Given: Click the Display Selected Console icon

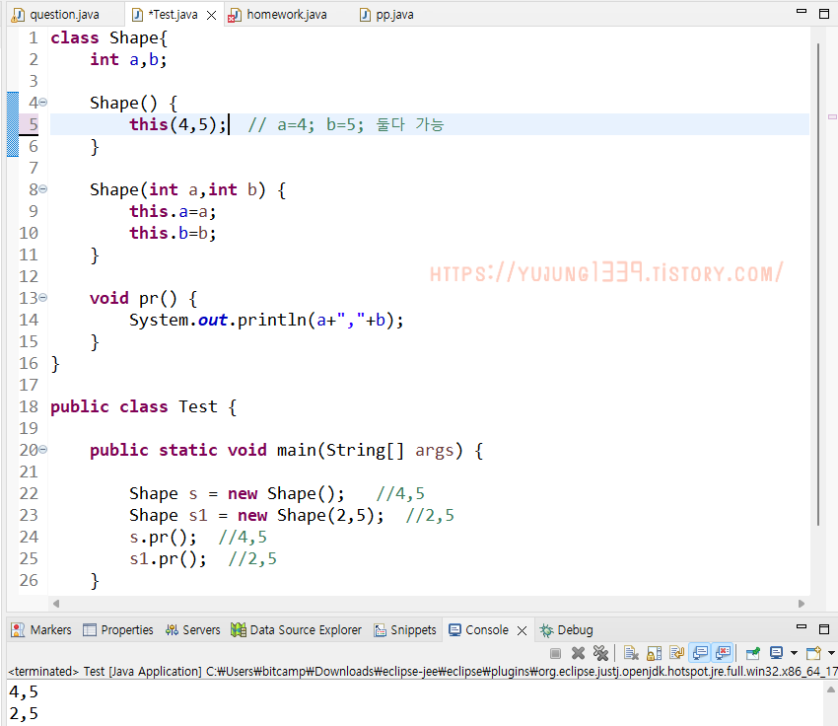Looking at the screenshot, I should click(x=776, y=653).
